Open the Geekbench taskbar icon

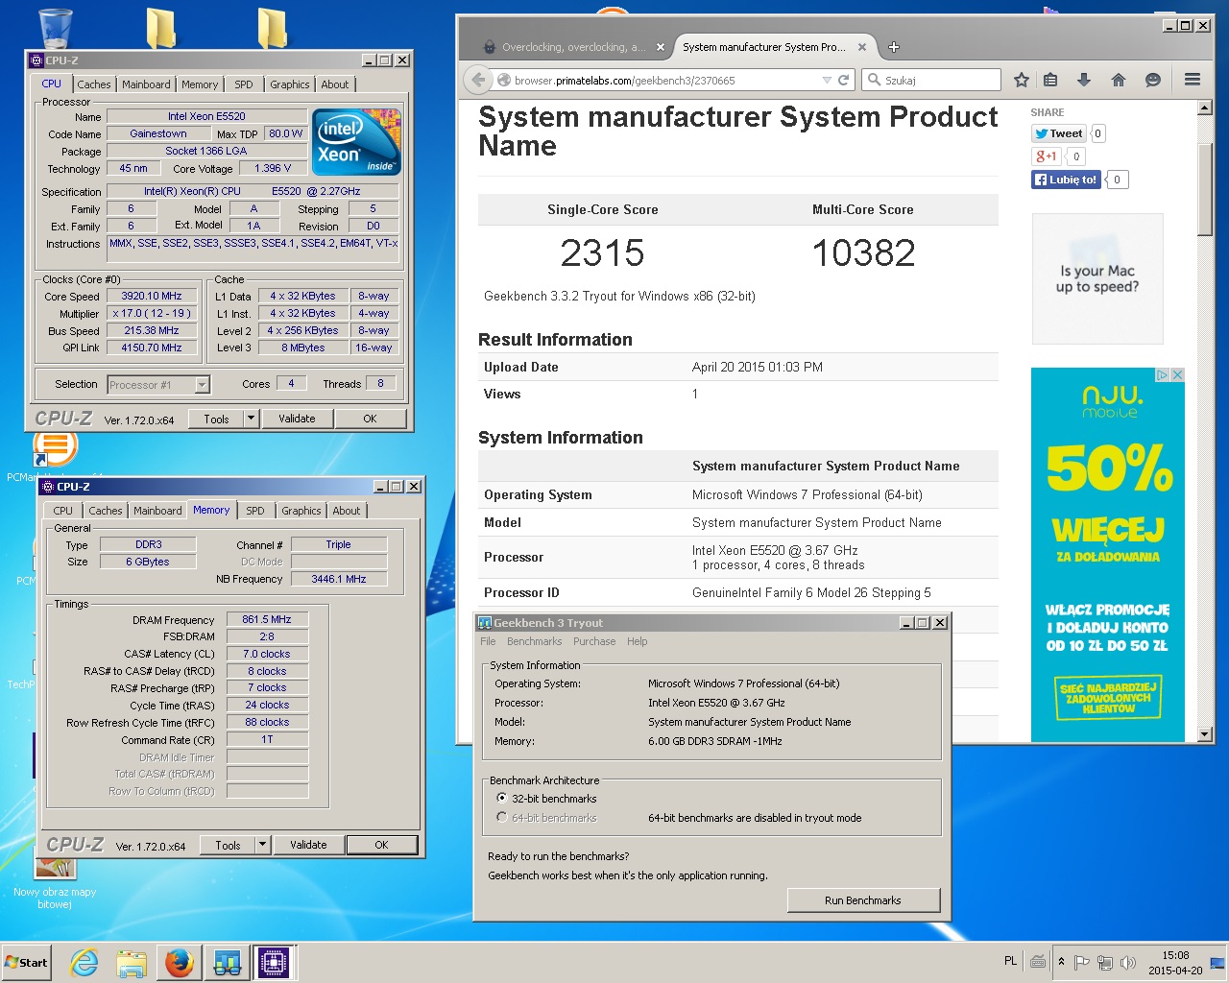[228, 963]
